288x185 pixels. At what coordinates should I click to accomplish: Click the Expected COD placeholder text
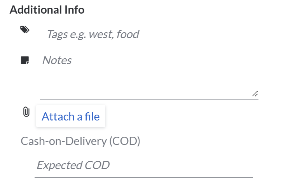pyautogui.click(x=73, y=165)
